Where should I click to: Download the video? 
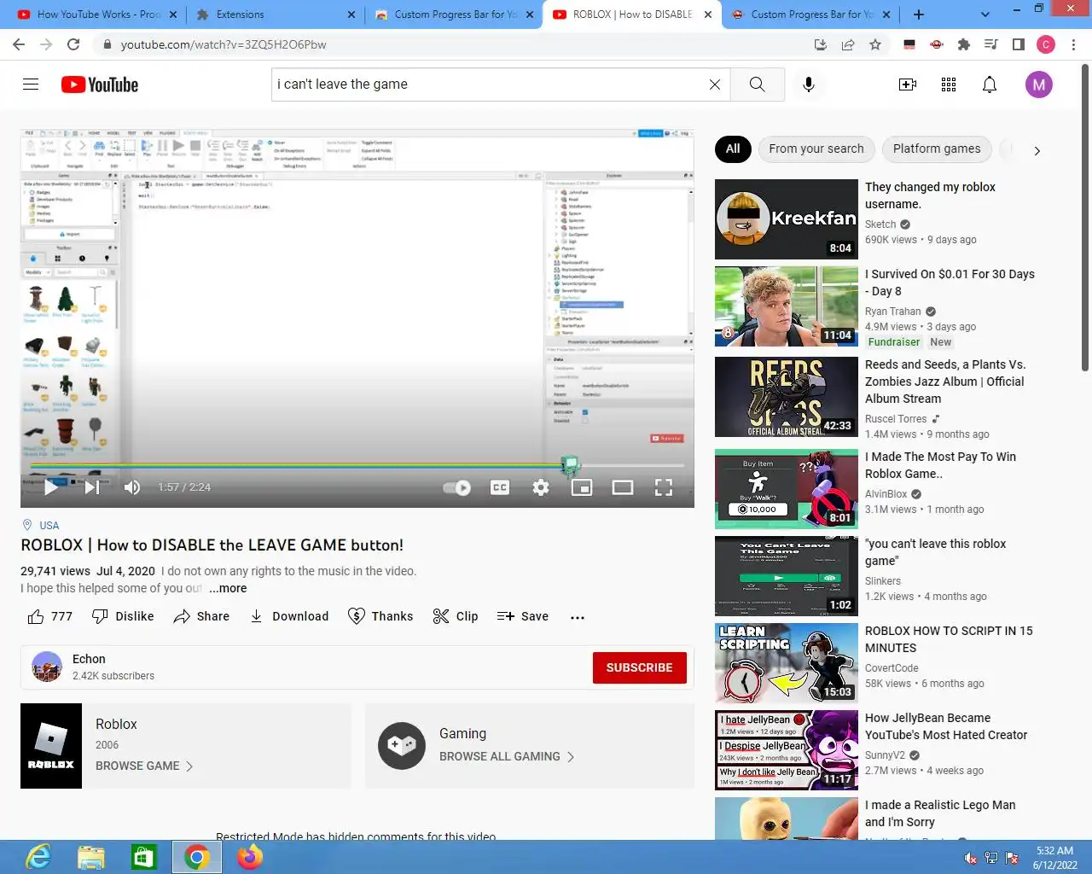(288, 616)
